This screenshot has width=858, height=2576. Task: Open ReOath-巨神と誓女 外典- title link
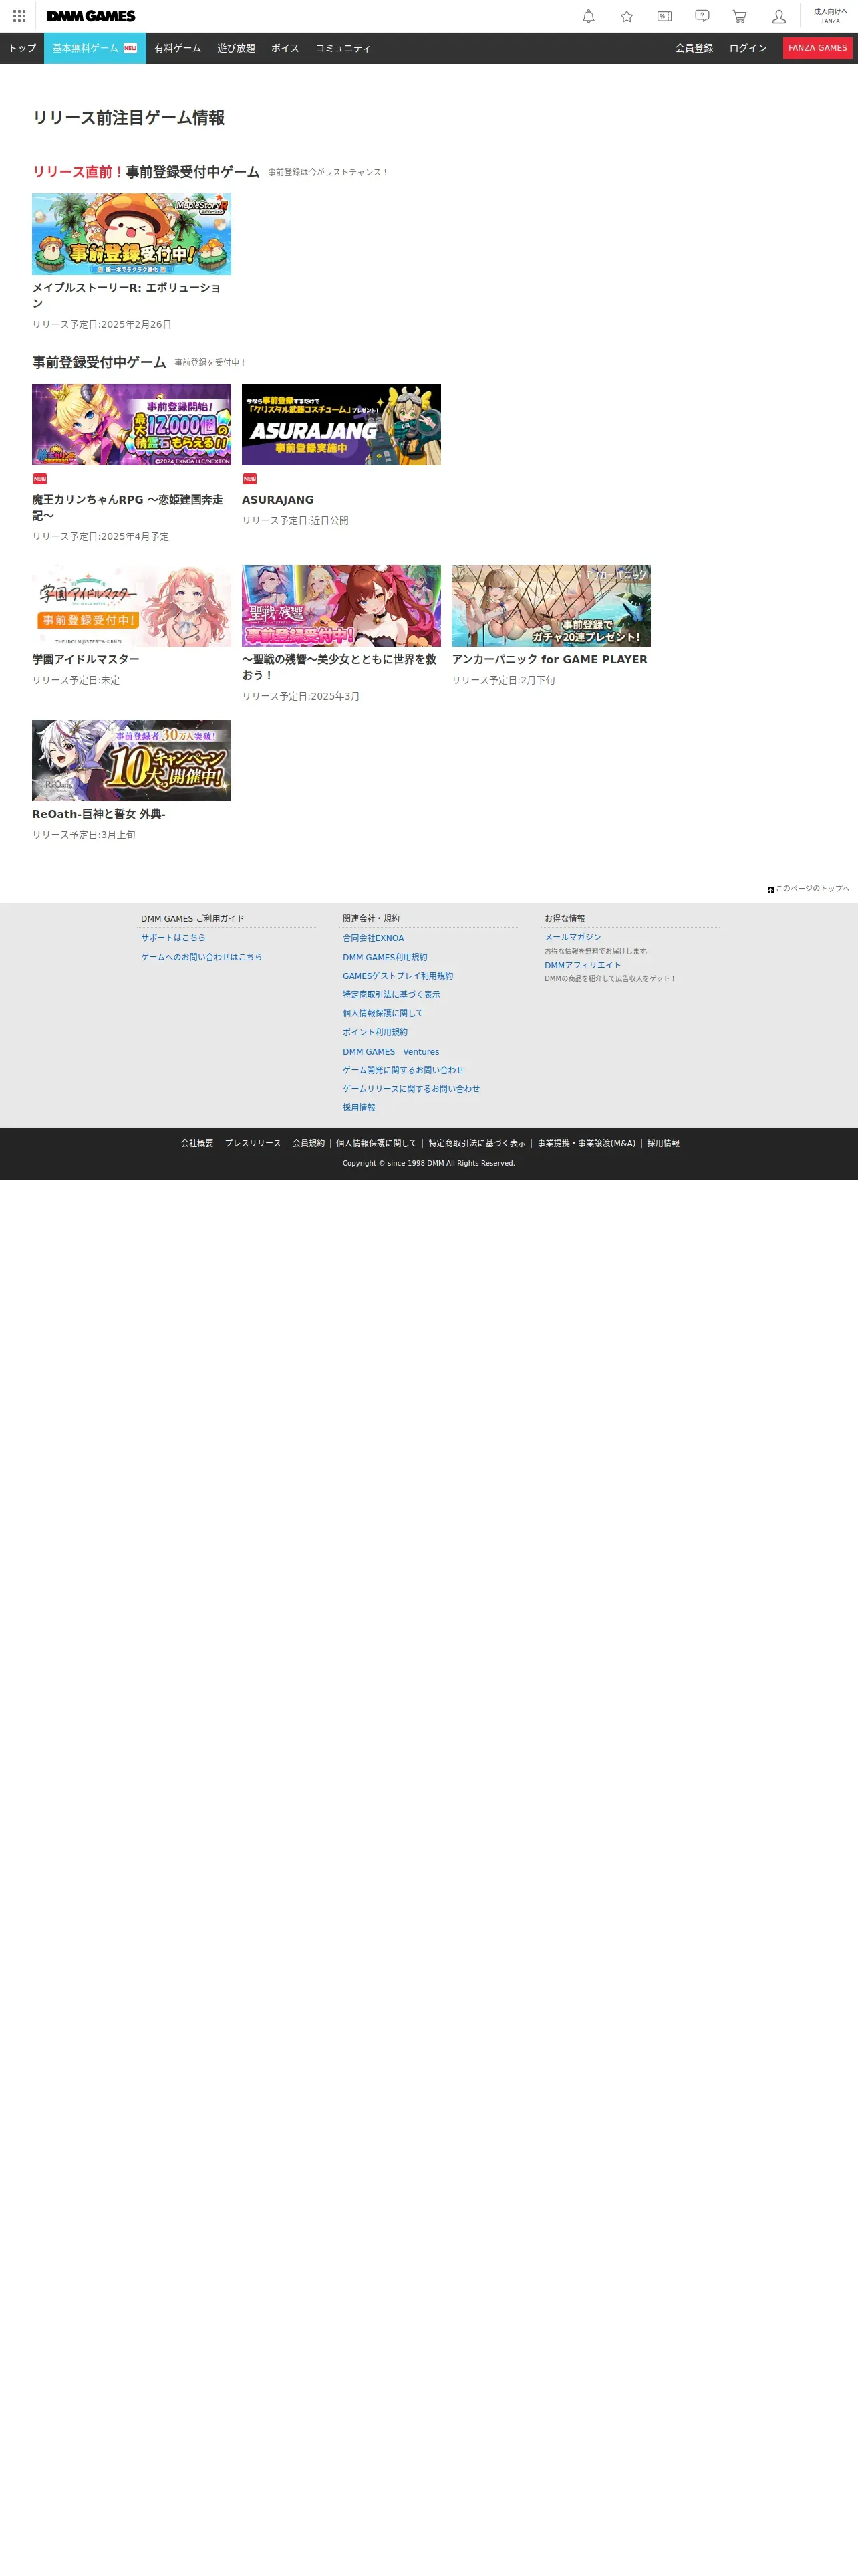pyautogui.click(x=99, y=814)
